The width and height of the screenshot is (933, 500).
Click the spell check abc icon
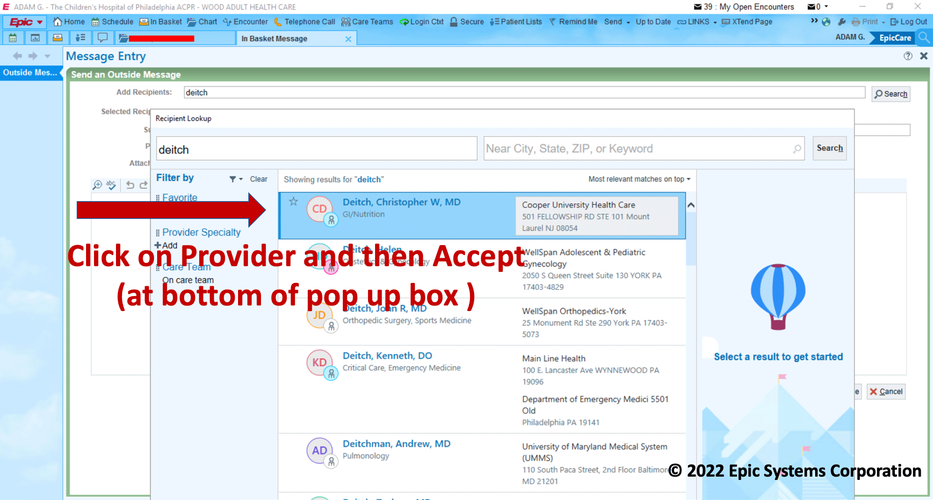coord(111,185)
